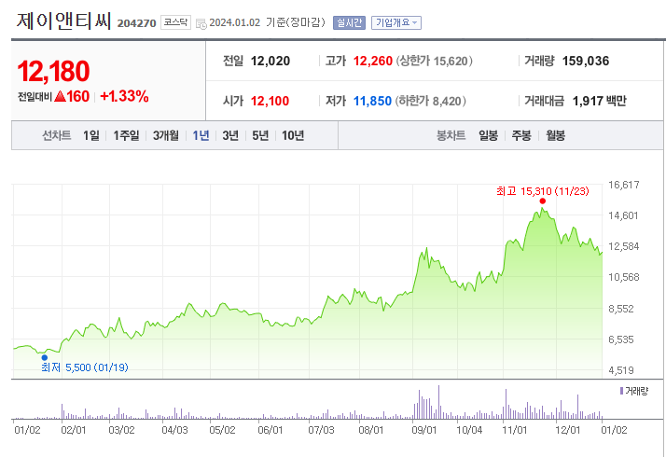Switch to 주봉 candle chart

point(521,135)
